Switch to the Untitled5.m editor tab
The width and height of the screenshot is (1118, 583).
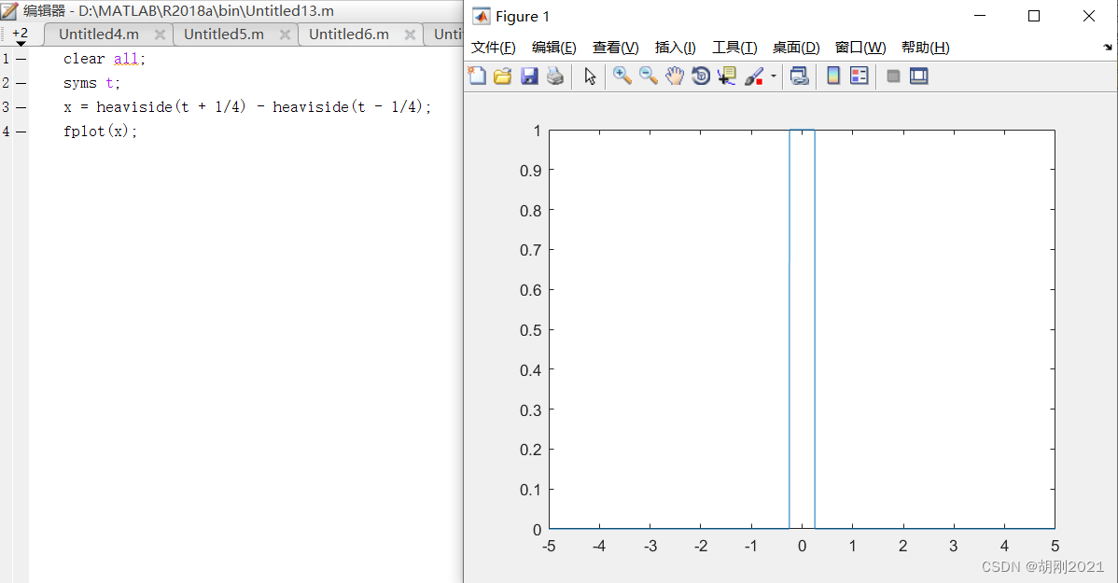click(x=224, y=35)
